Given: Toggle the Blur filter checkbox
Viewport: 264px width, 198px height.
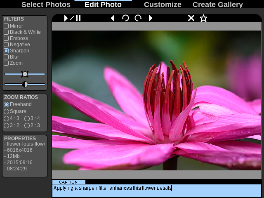Looking at the screenshot, I should 6,57.
